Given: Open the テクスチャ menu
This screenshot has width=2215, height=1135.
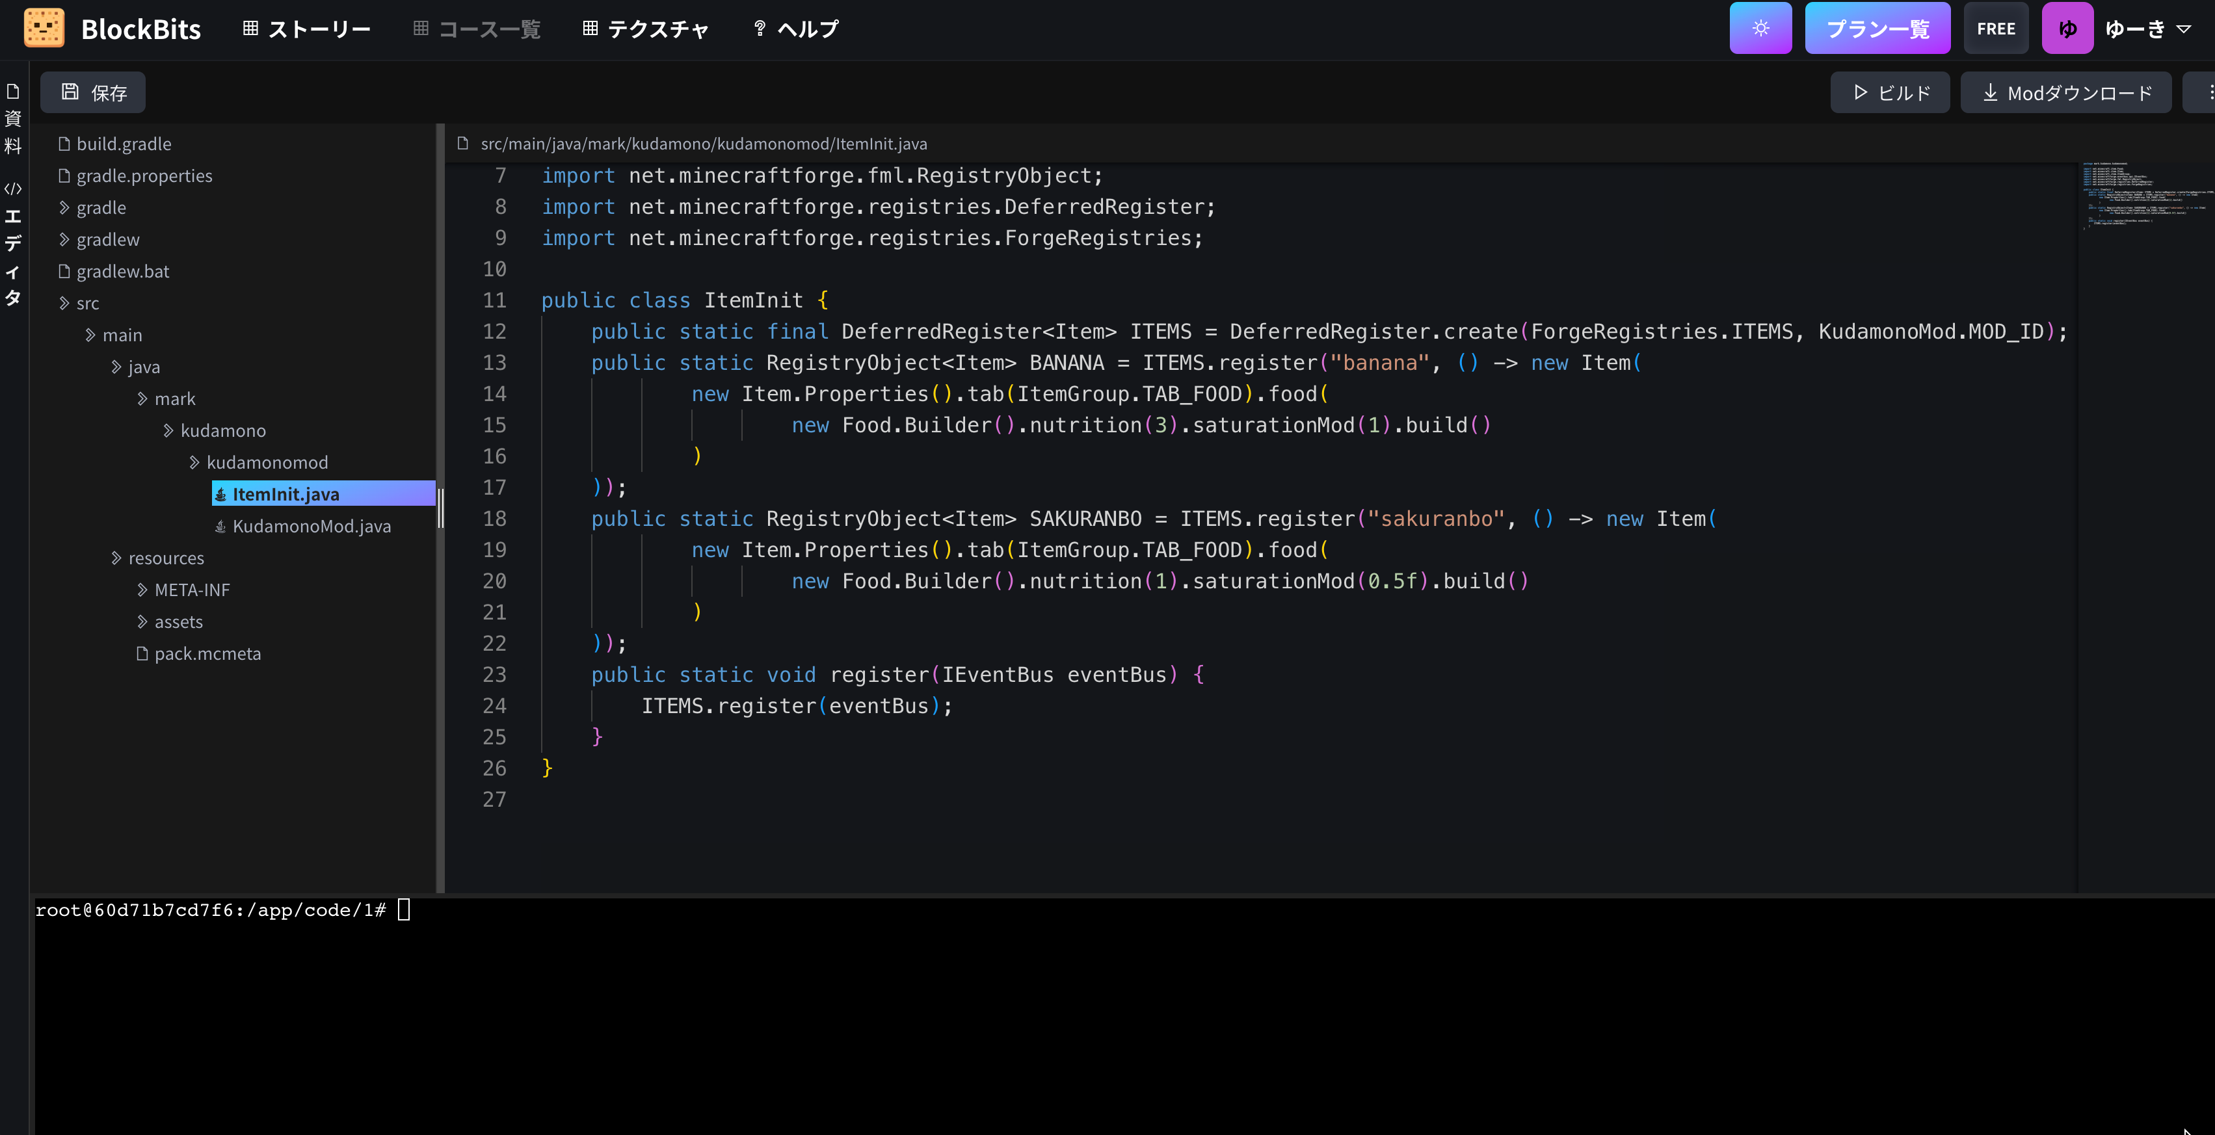Looking at the screenshot, I should (646, 29).
